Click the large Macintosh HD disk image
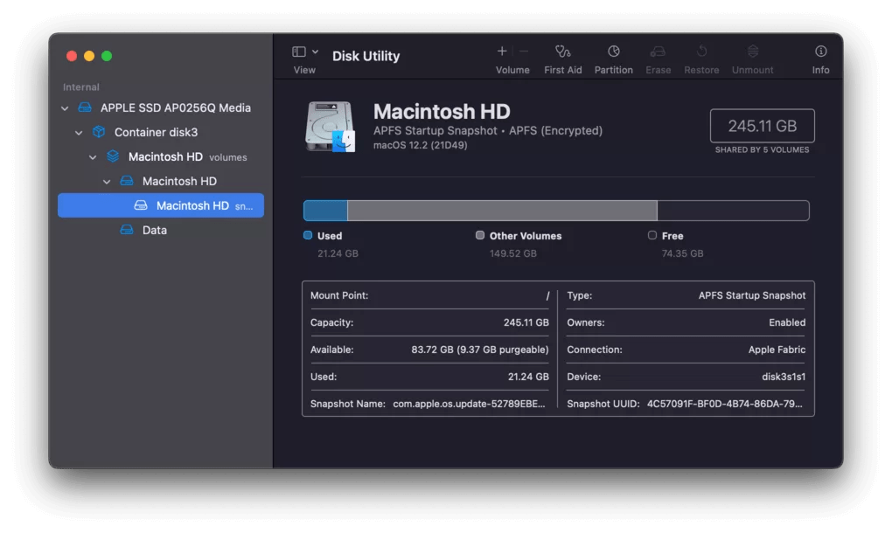Screen dimensions: 892x533 330,126
